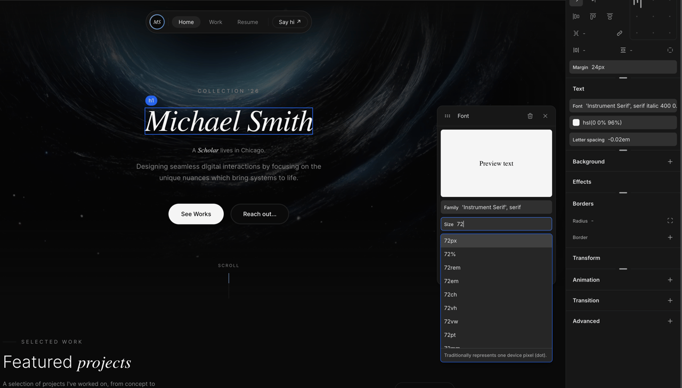Screen dimensions: 682x388
Task: Click the COLLECTION '26 text
Action: (x=229, y=91)
